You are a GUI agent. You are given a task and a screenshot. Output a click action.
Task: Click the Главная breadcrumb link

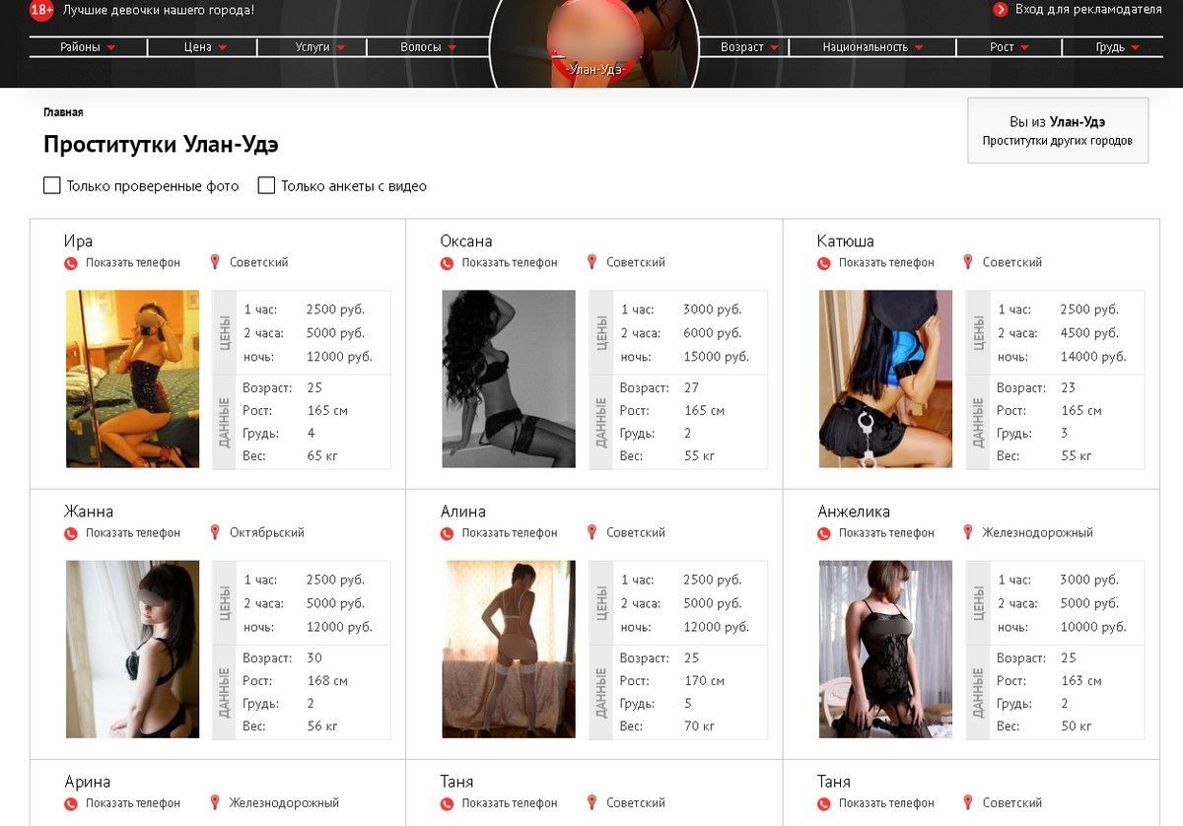(63, 112)
